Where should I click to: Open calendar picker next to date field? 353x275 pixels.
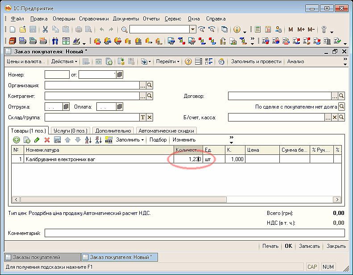click(120, 74)
